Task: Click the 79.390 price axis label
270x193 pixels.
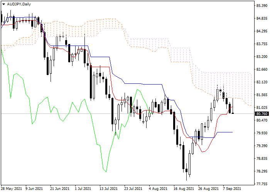Action: pos(262,146)
